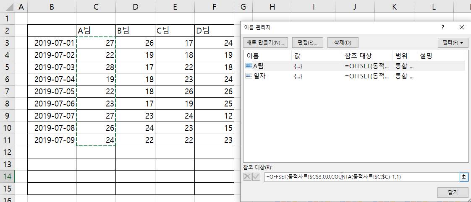The height and width of the screenshot is (202, 471).
Task: Click the refers-to formula input field
Action: [362, 177]
